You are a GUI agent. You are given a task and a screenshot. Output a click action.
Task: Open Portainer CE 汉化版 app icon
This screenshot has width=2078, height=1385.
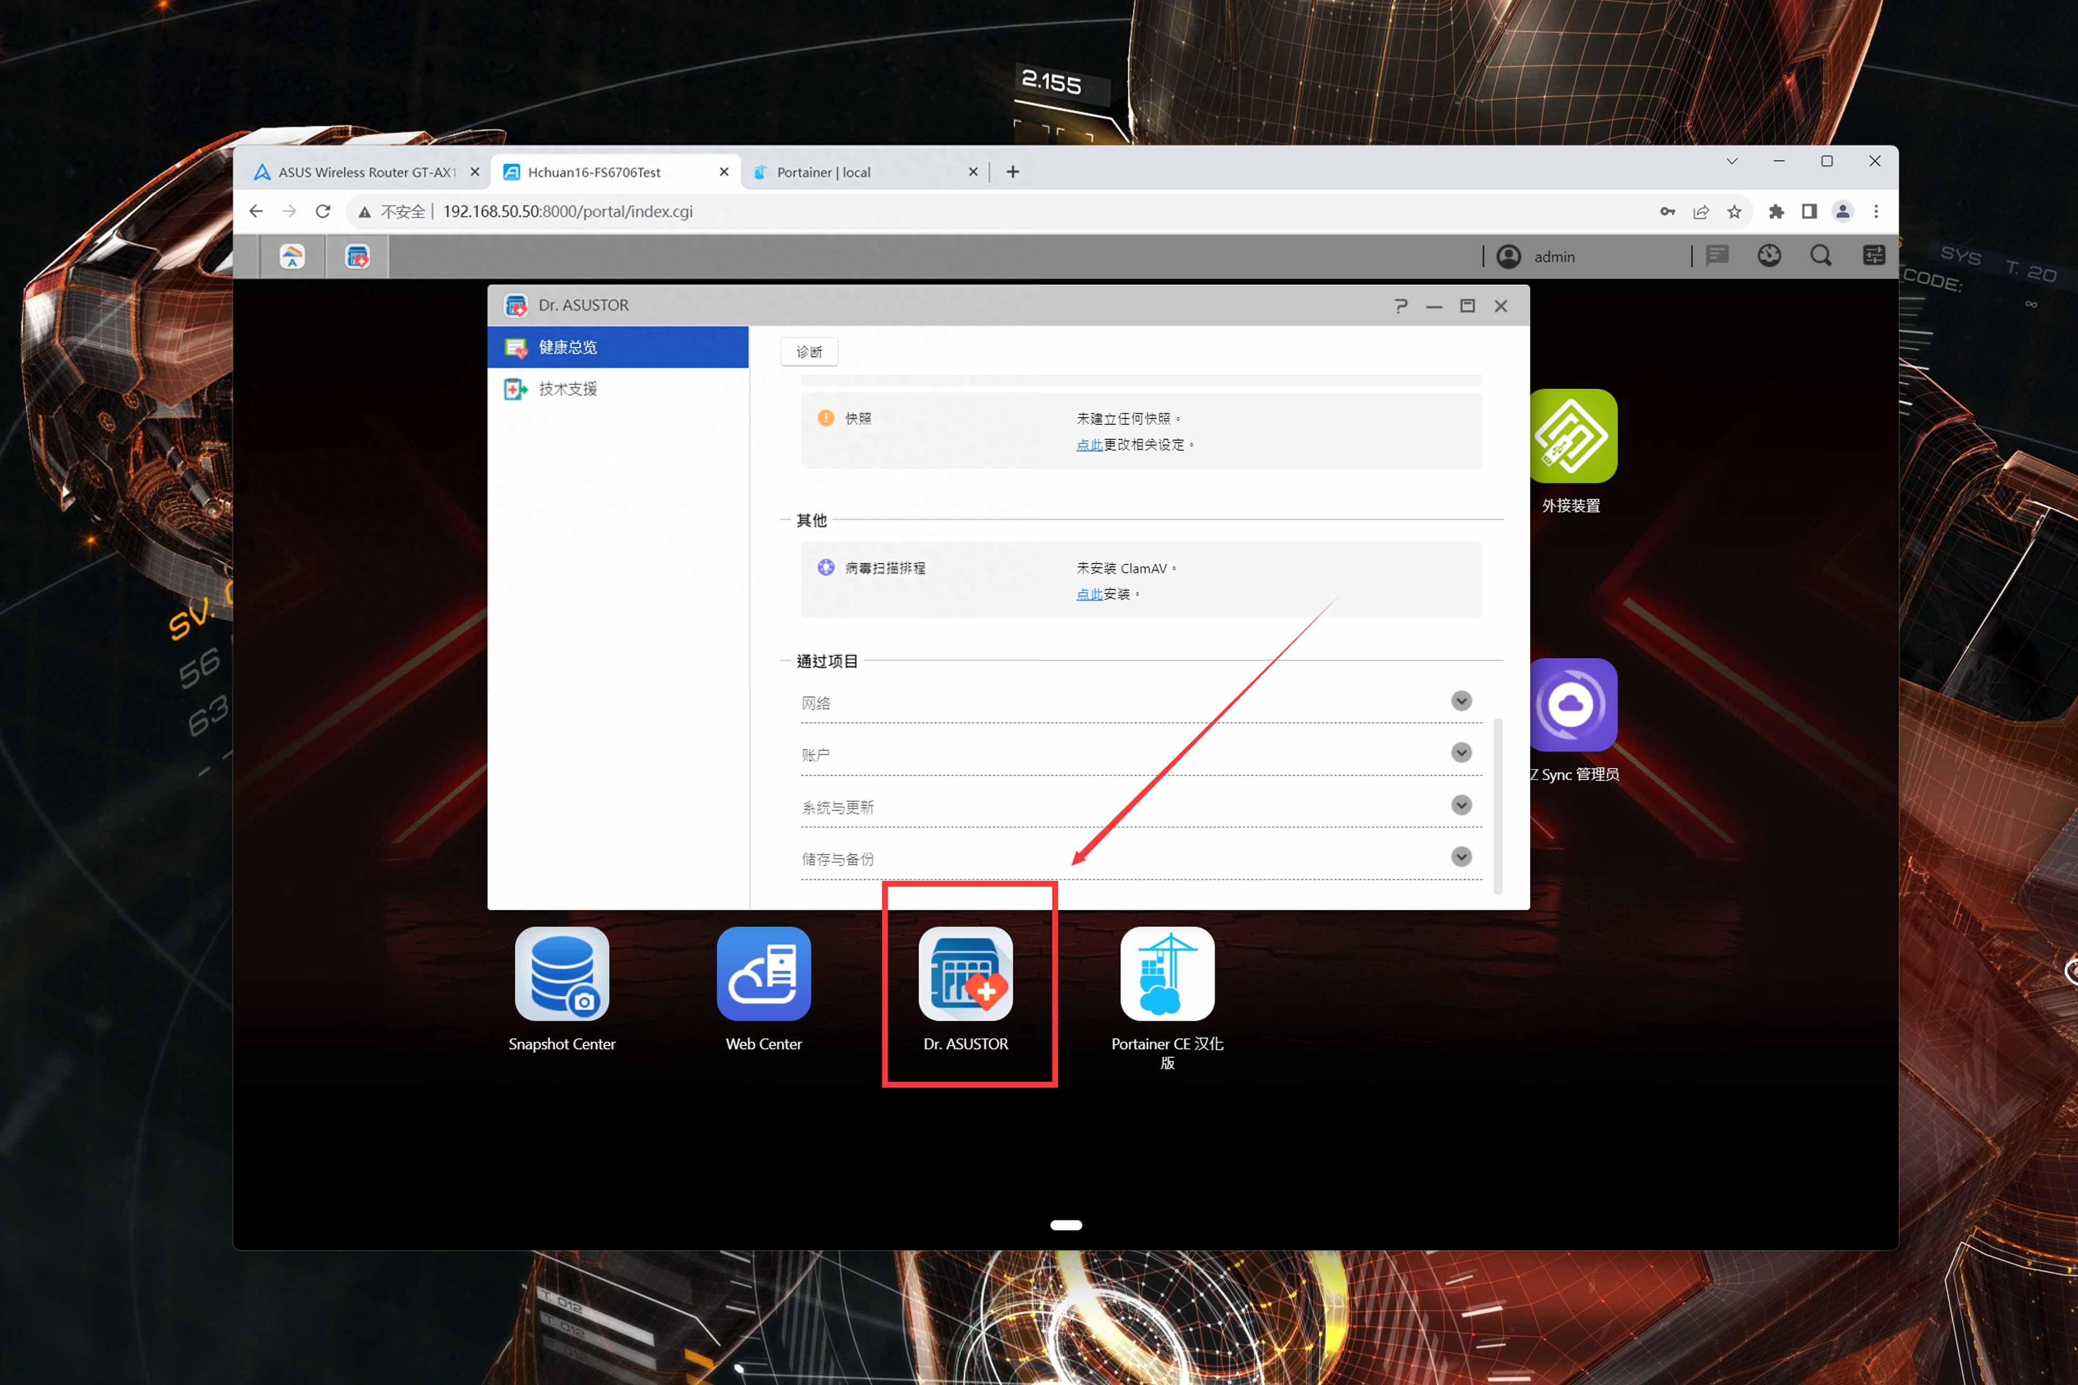pyautogui.click(x=1167, y=973)
